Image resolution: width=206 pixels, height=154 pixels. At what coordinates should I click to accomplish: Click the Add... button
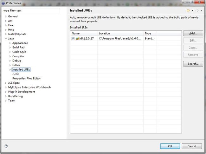(x=193, y=33)
